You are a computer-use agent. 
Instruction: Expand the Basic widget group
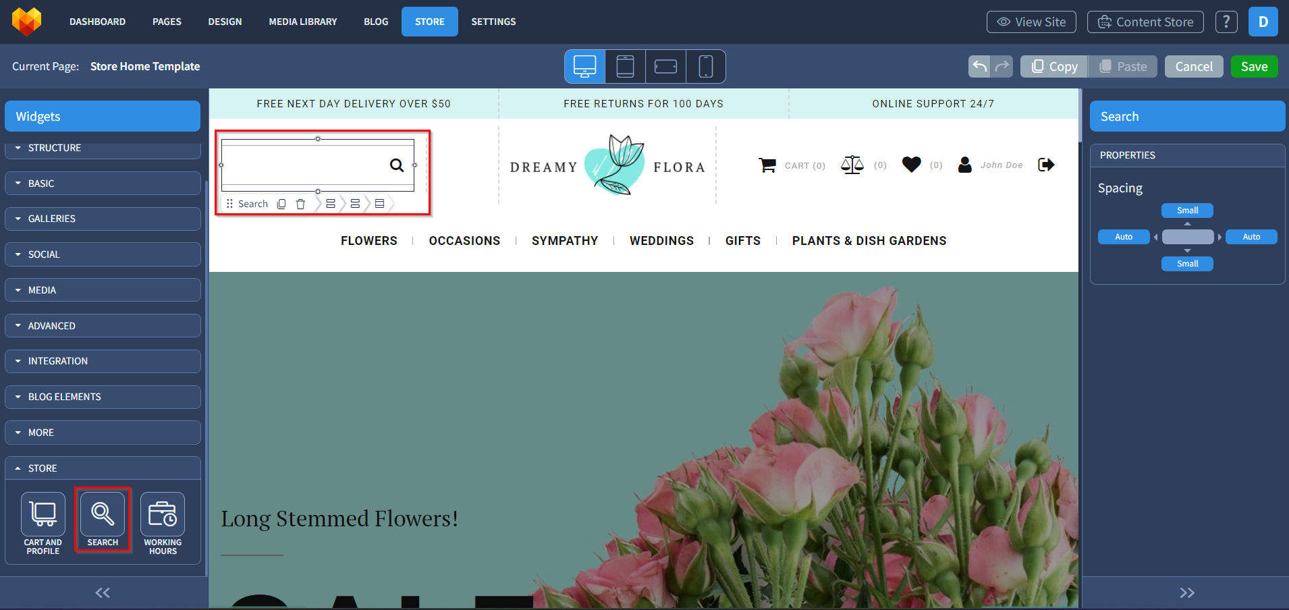point(103,184)
